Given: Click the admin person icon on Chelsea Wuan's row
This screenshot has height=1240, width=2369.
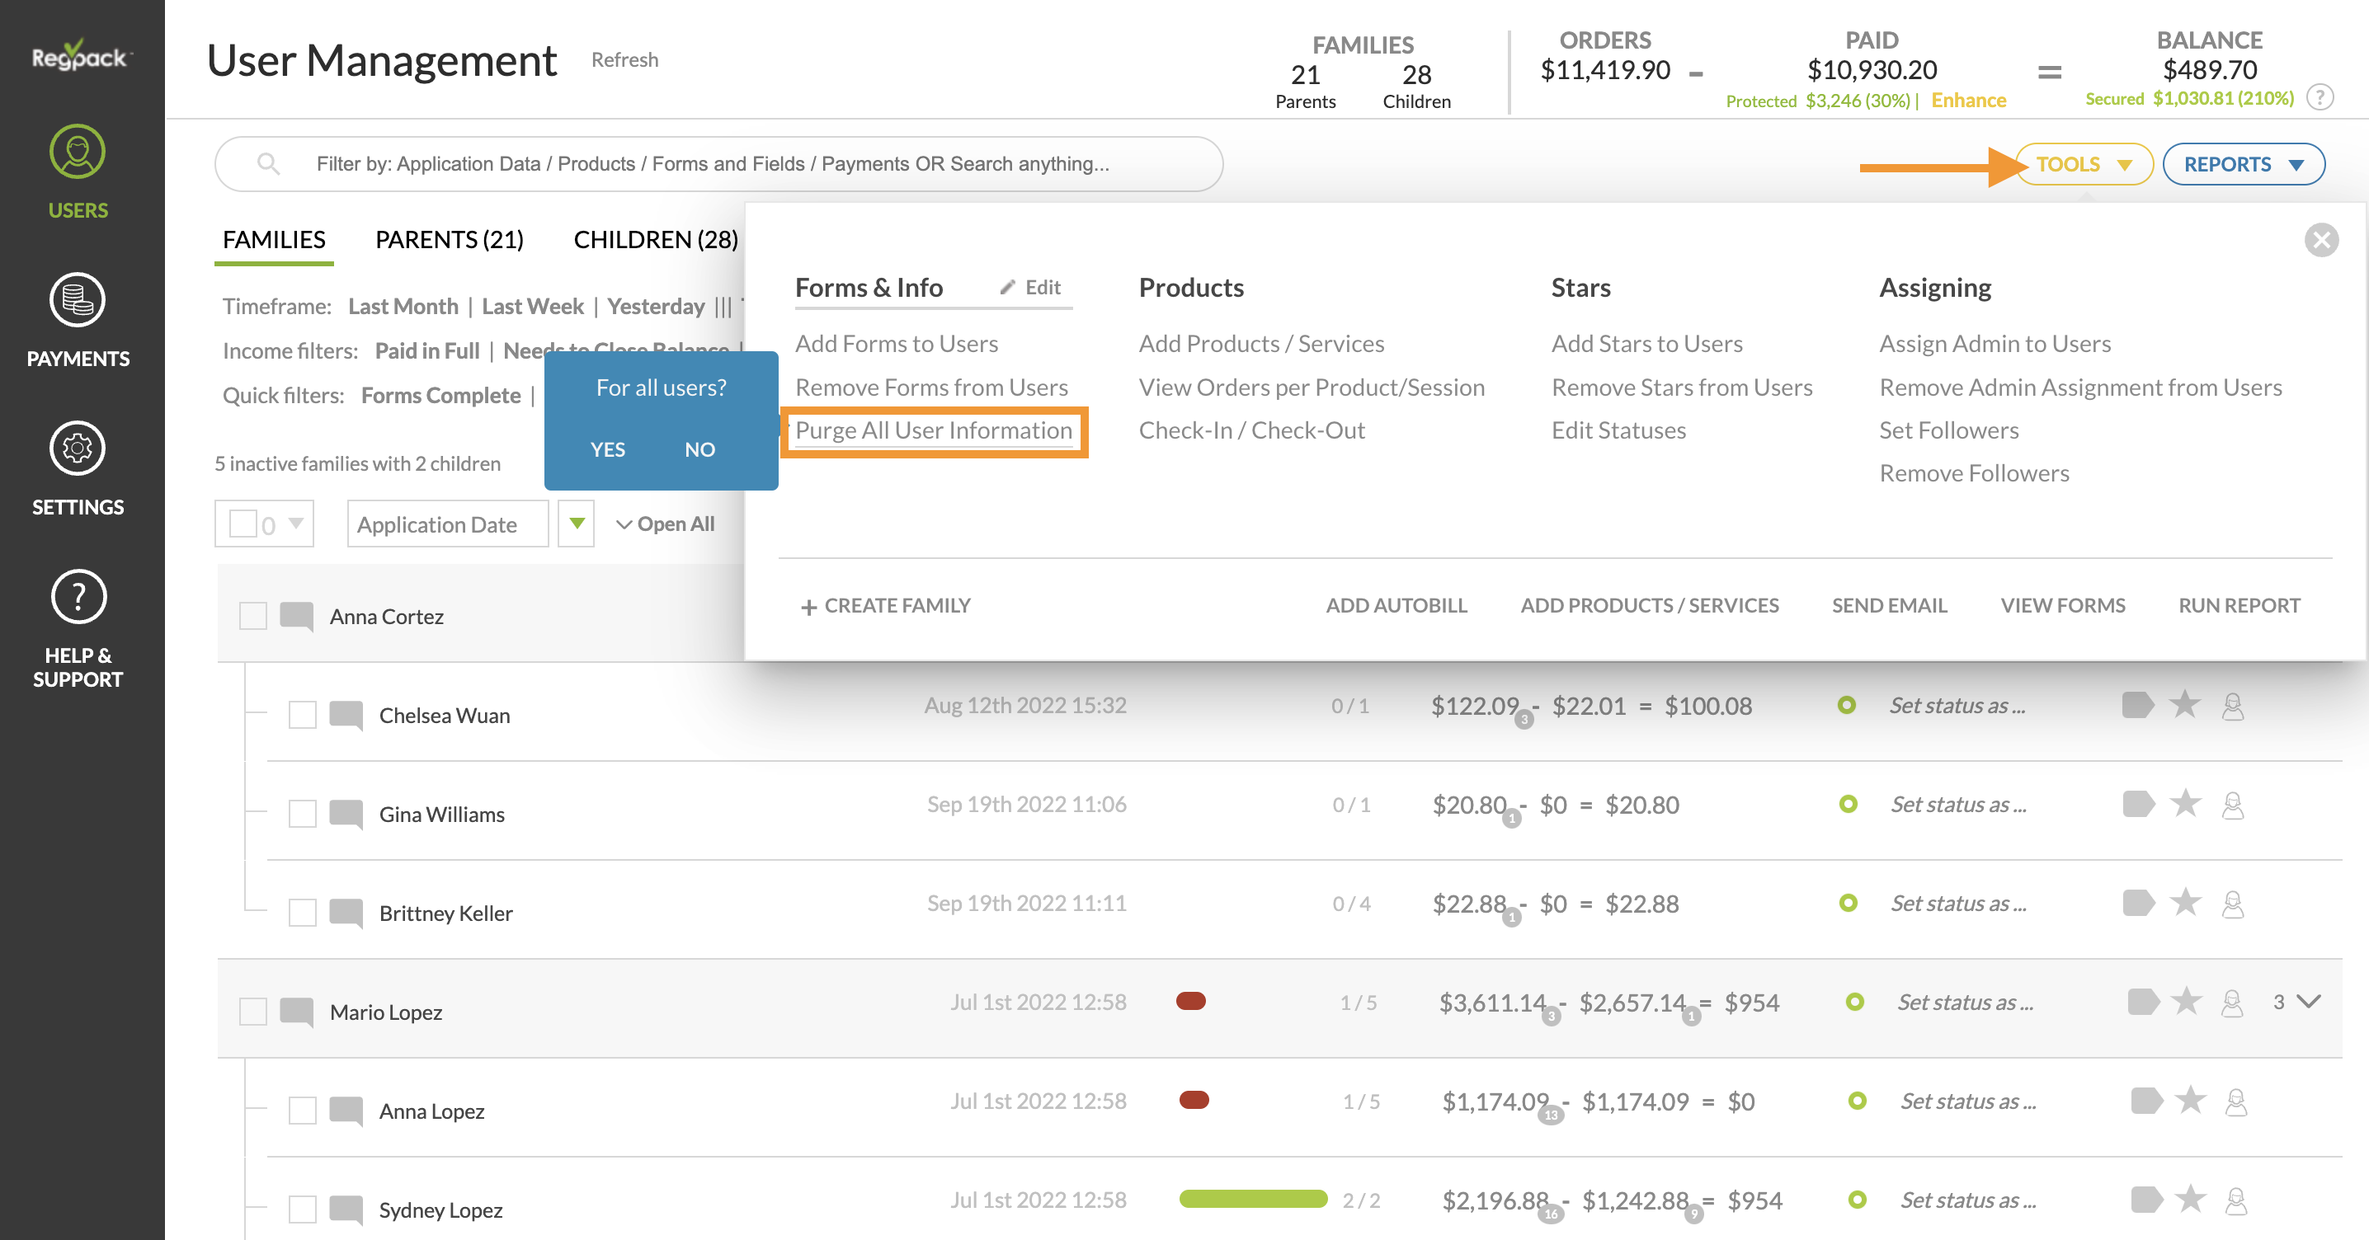Looking at the screenshot, I should click(x=2233, y=706).
